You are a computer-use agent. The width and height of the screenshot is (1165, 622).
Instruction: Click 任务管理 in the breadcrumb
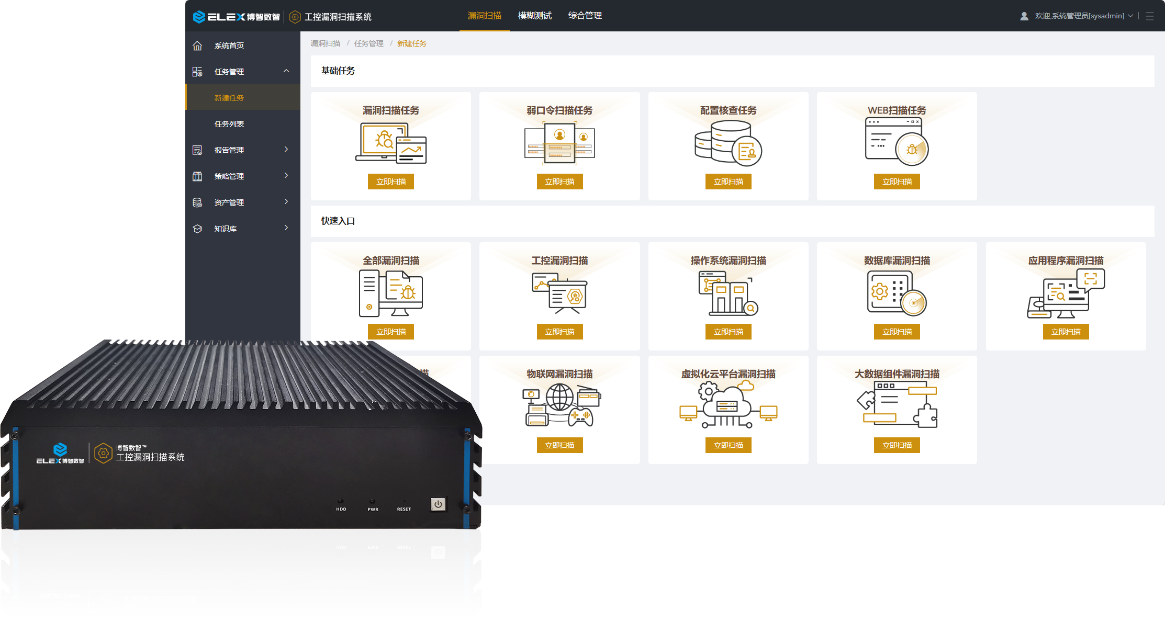(368, 43)
